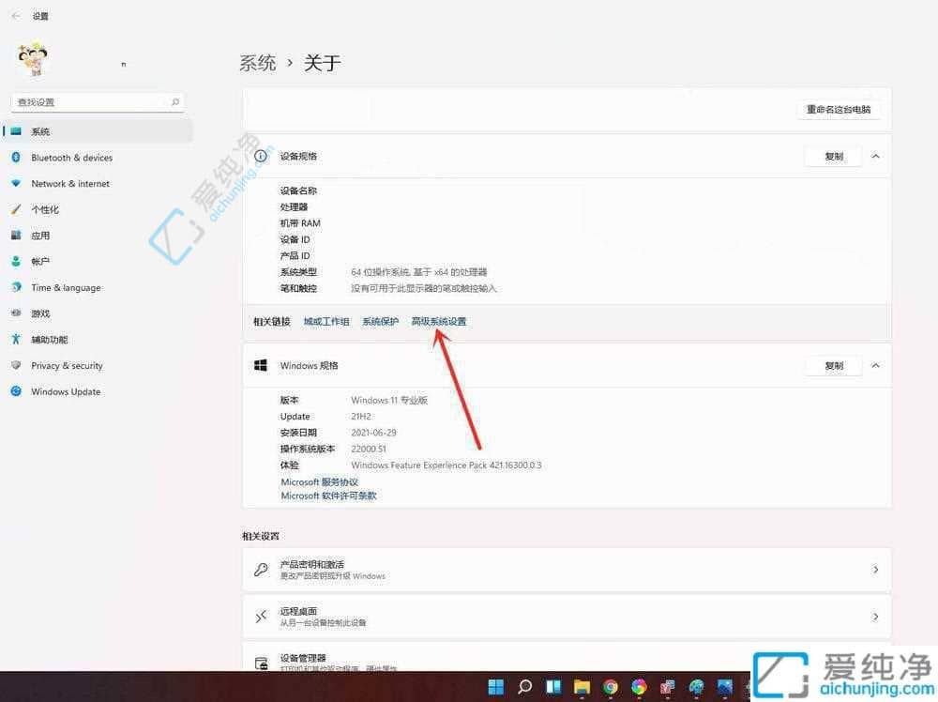Click chevron on 远程桌面 row

point(875,617)
